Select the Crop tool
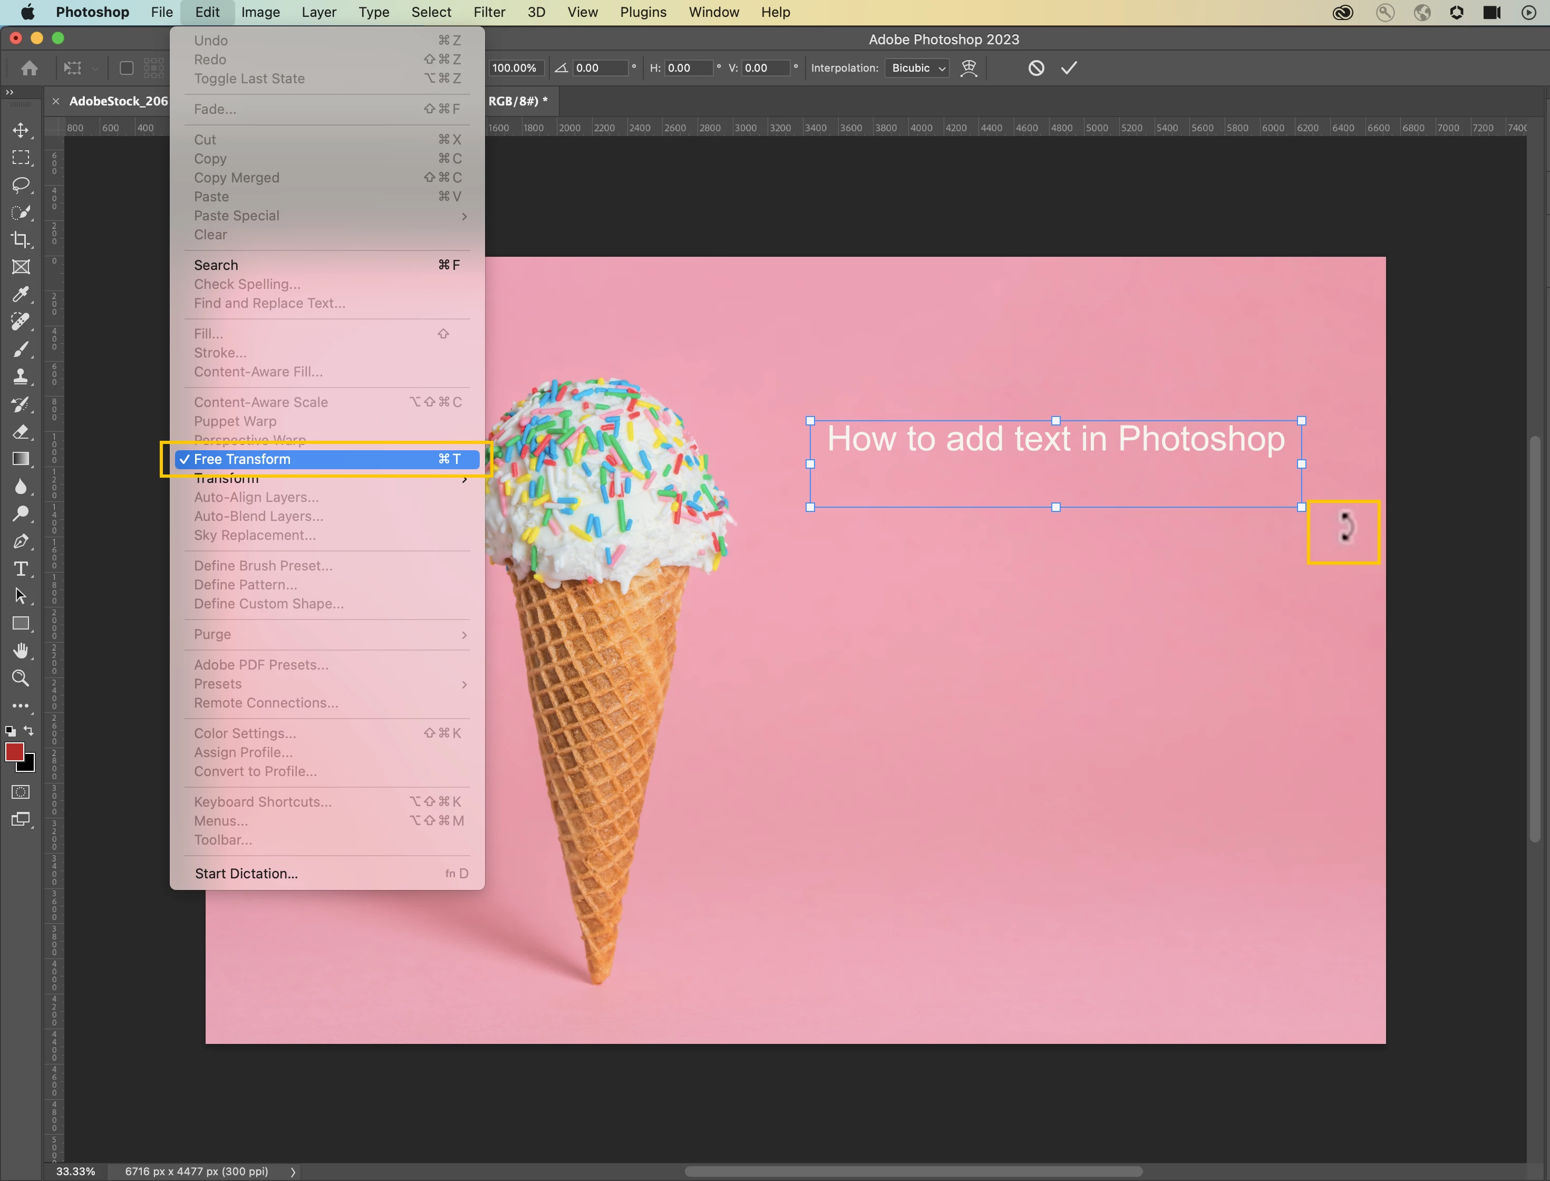Screen dimensions: 1550x1181 21,240
